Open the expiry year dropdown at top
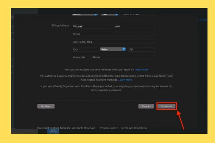215x143 pixels. coord(110,14)
